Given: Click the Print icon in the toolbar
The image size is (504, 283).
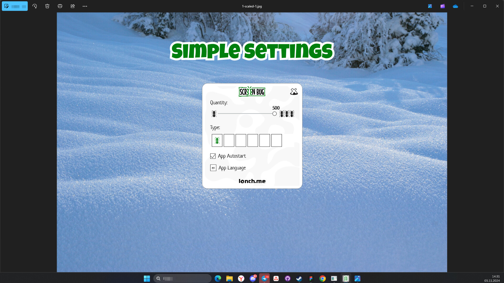Looking at the screenshot, I should point(60,6).
